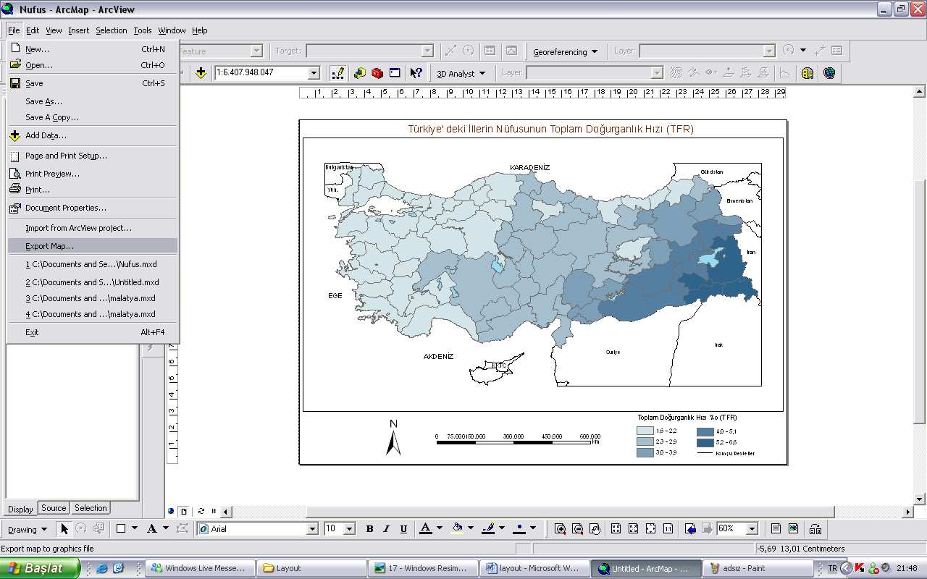Choose Page and Print Setup
This screenshot has width=927, height=579.
tap(93, 156)
